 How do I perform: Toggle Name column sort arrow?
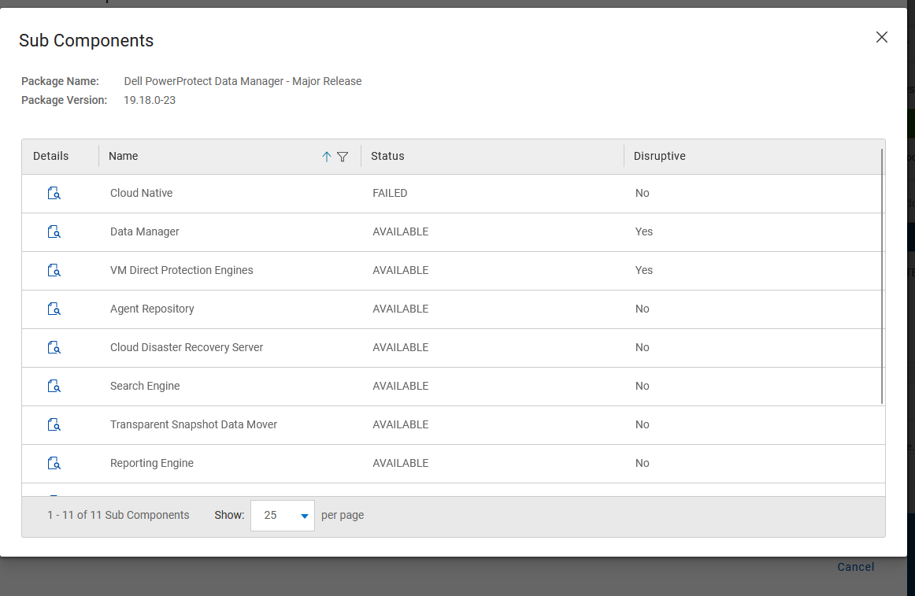click(327, 157)
